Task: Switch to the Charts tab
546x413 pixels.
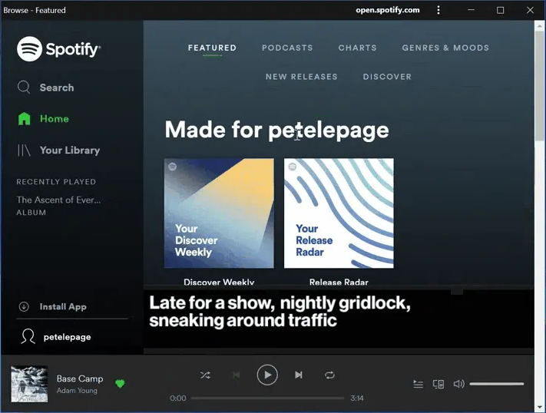Action: click(357, 48)
